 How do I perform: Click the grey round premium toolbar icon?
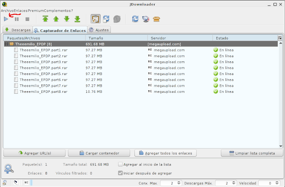coord(117,19)
